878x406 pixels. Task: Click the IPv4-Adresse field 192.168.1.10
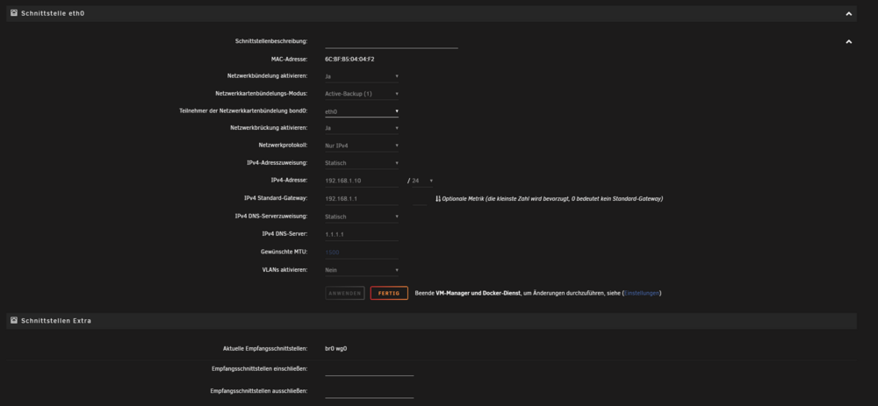(362, 181)
